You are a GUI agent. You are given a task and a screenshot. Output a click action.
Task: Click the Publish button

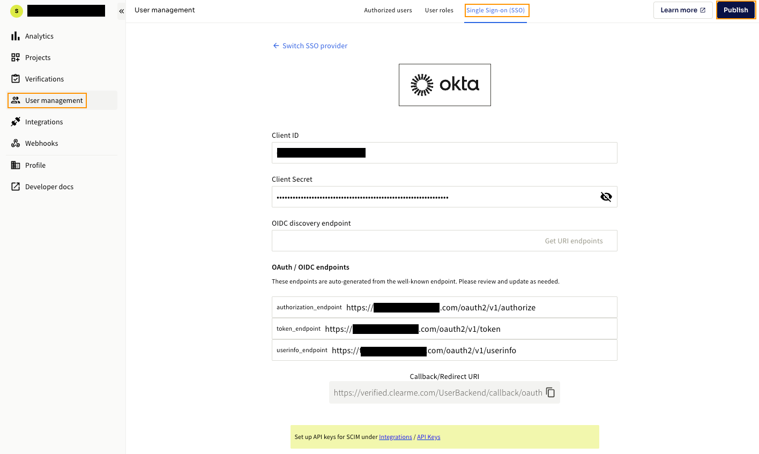click(736, 10)
